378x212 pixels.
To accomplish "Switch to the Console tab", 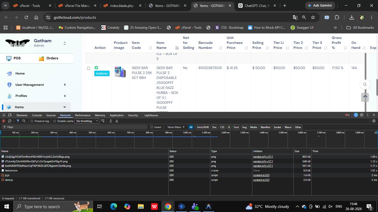I will [x=37, y=115].
